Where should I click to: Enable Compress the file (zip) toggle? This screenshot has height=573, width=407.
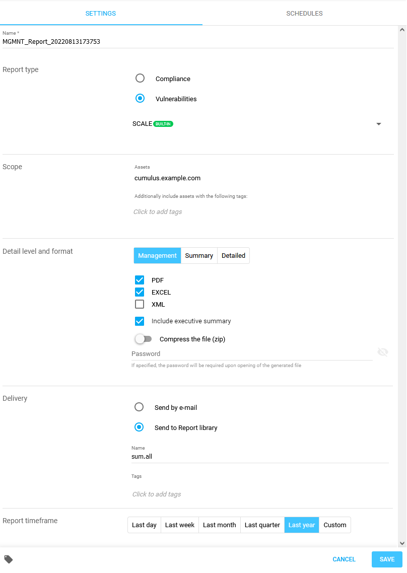[143, 339]
